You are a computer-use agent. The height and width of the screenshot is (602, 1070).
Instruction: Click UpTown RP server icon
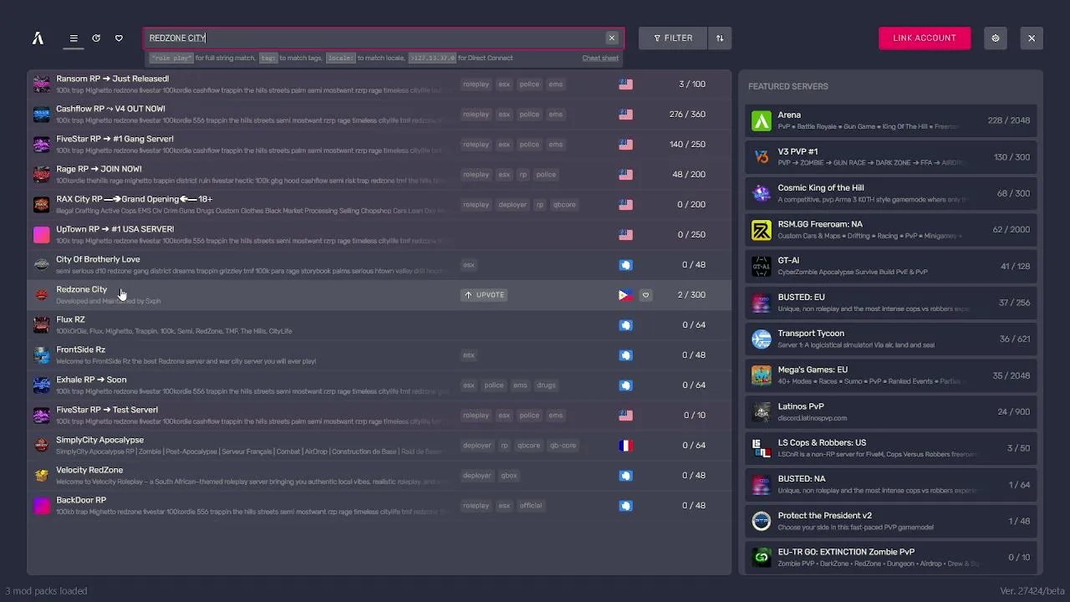click(42, 234)
